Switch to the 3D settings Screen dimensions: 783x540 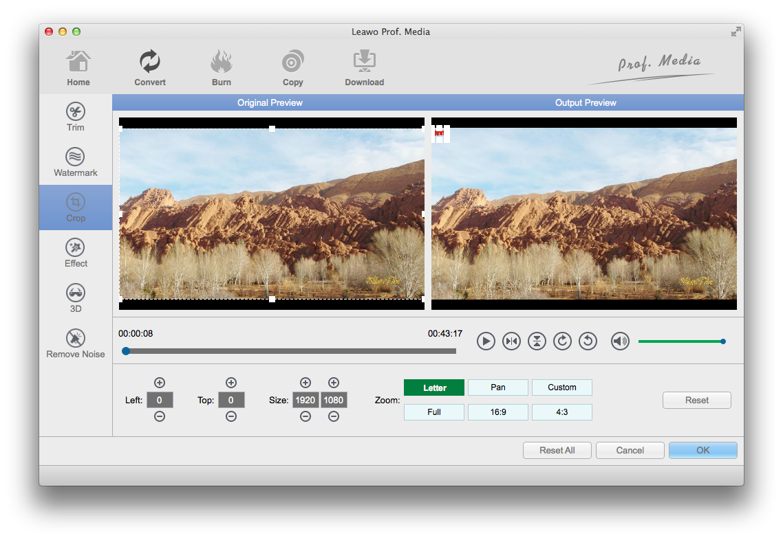[x=76, y=298]
